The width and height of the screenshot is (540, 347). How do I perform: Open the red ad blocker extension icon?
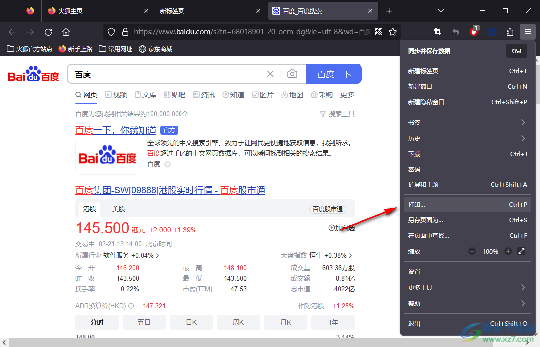[x=474, y=31]
